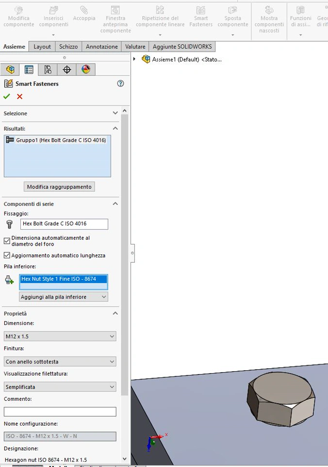
Task: Click the Accoppia mate tool
Action: [x=84, y=14]
